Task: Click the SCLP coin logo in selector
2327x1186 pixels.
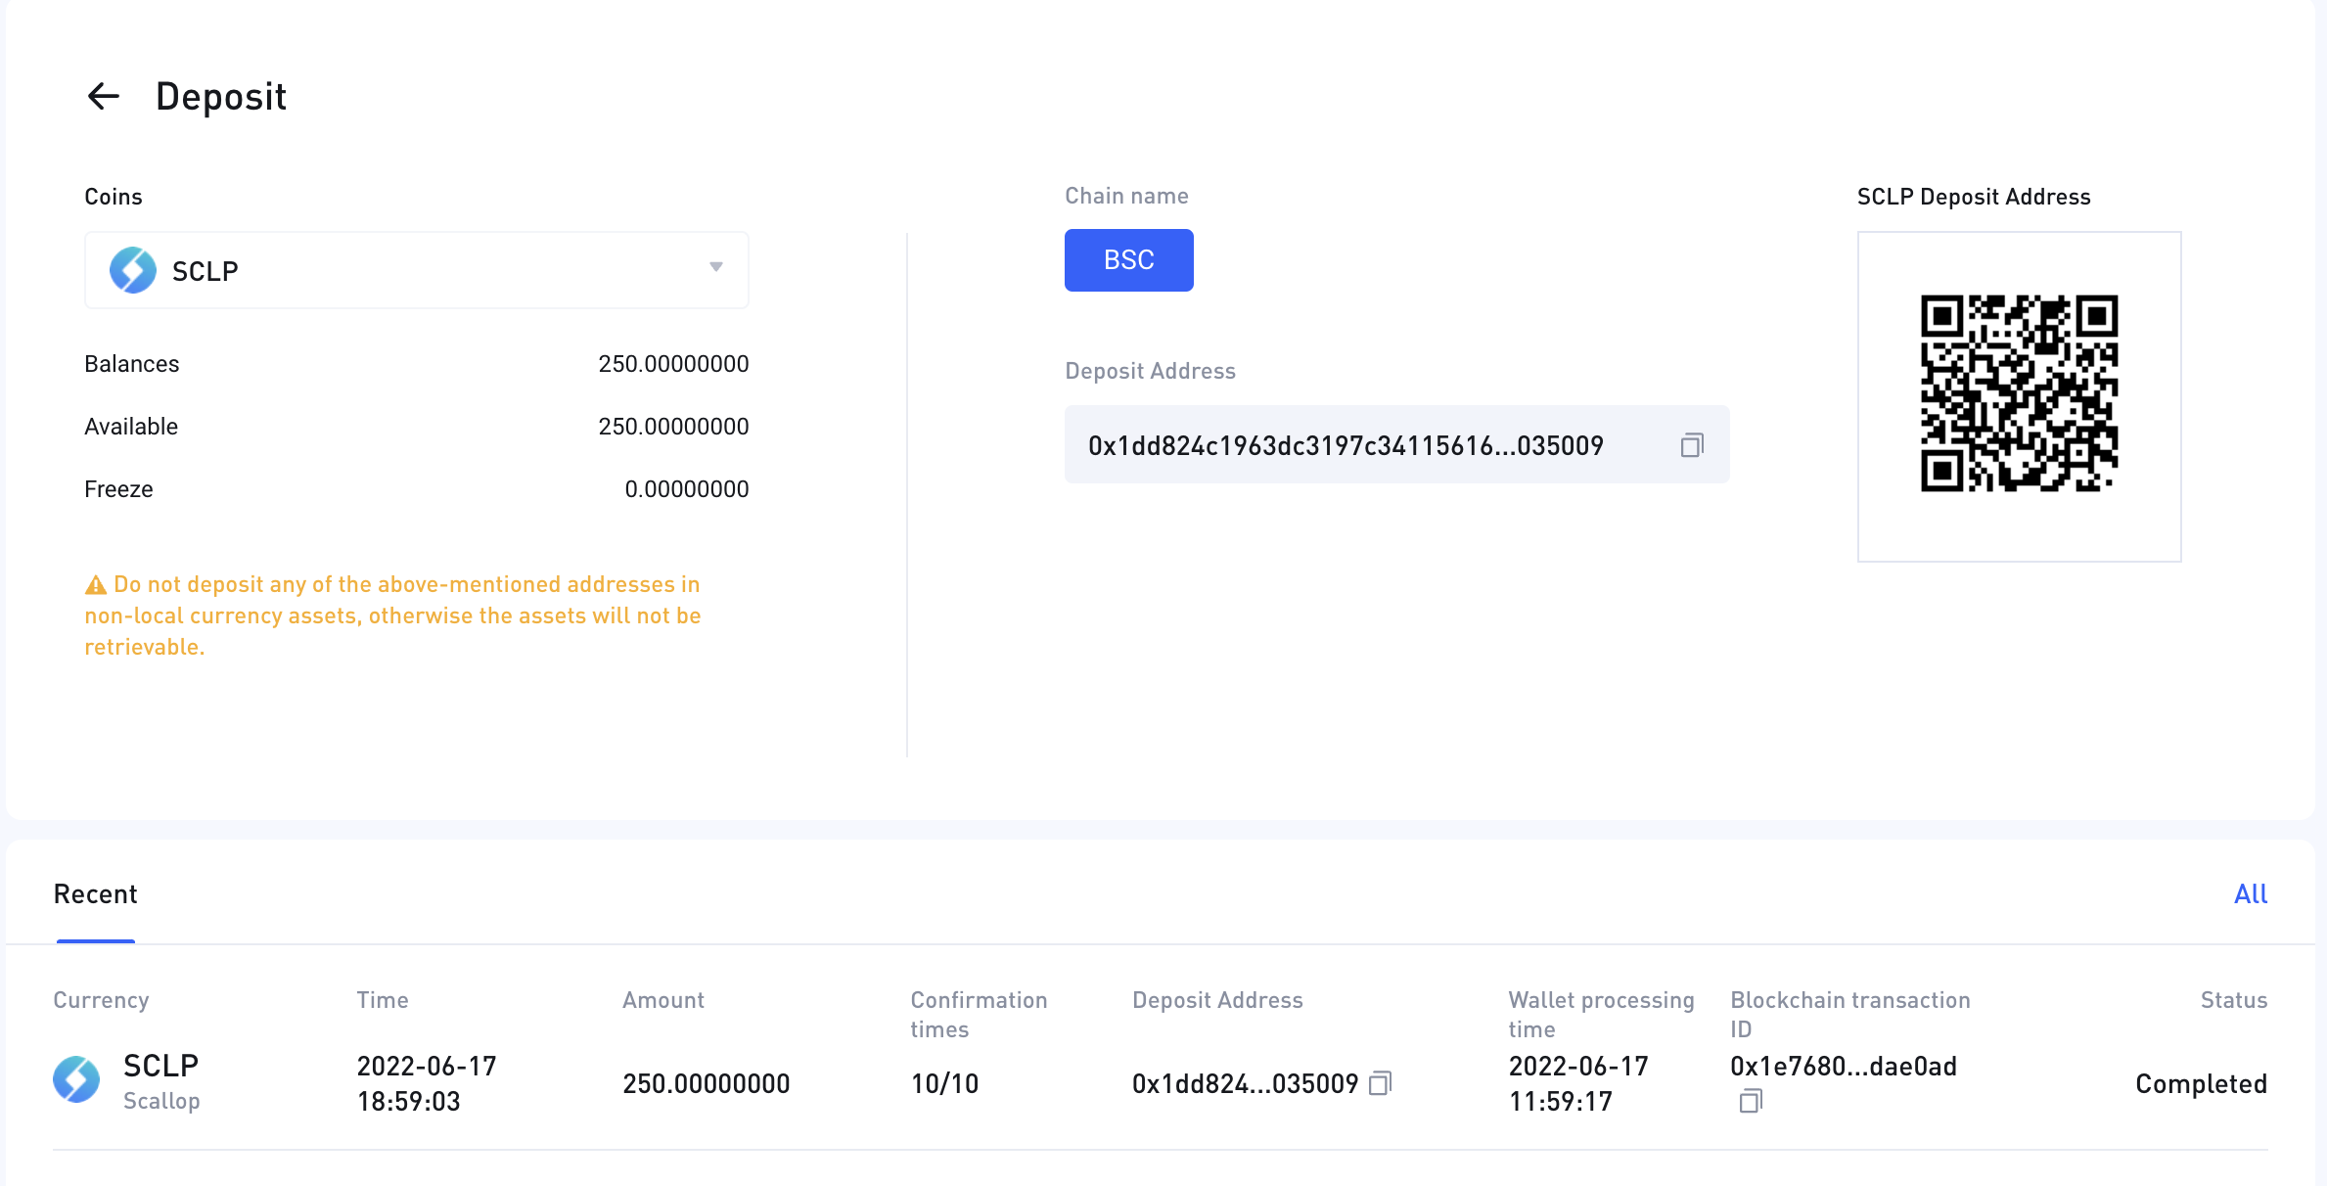Action: coord(133,270)
